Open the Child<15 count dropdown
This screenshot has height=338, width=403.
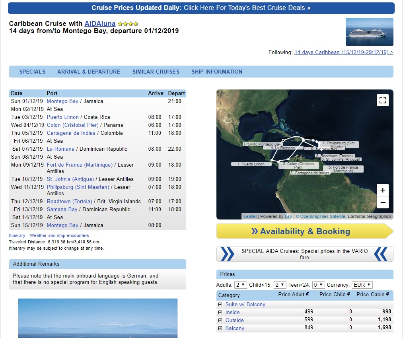point(280,285)
